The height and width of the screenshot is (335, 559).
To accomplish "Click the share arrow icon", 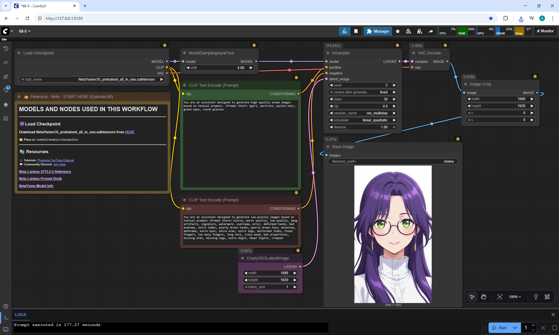I will click(431, 31).
